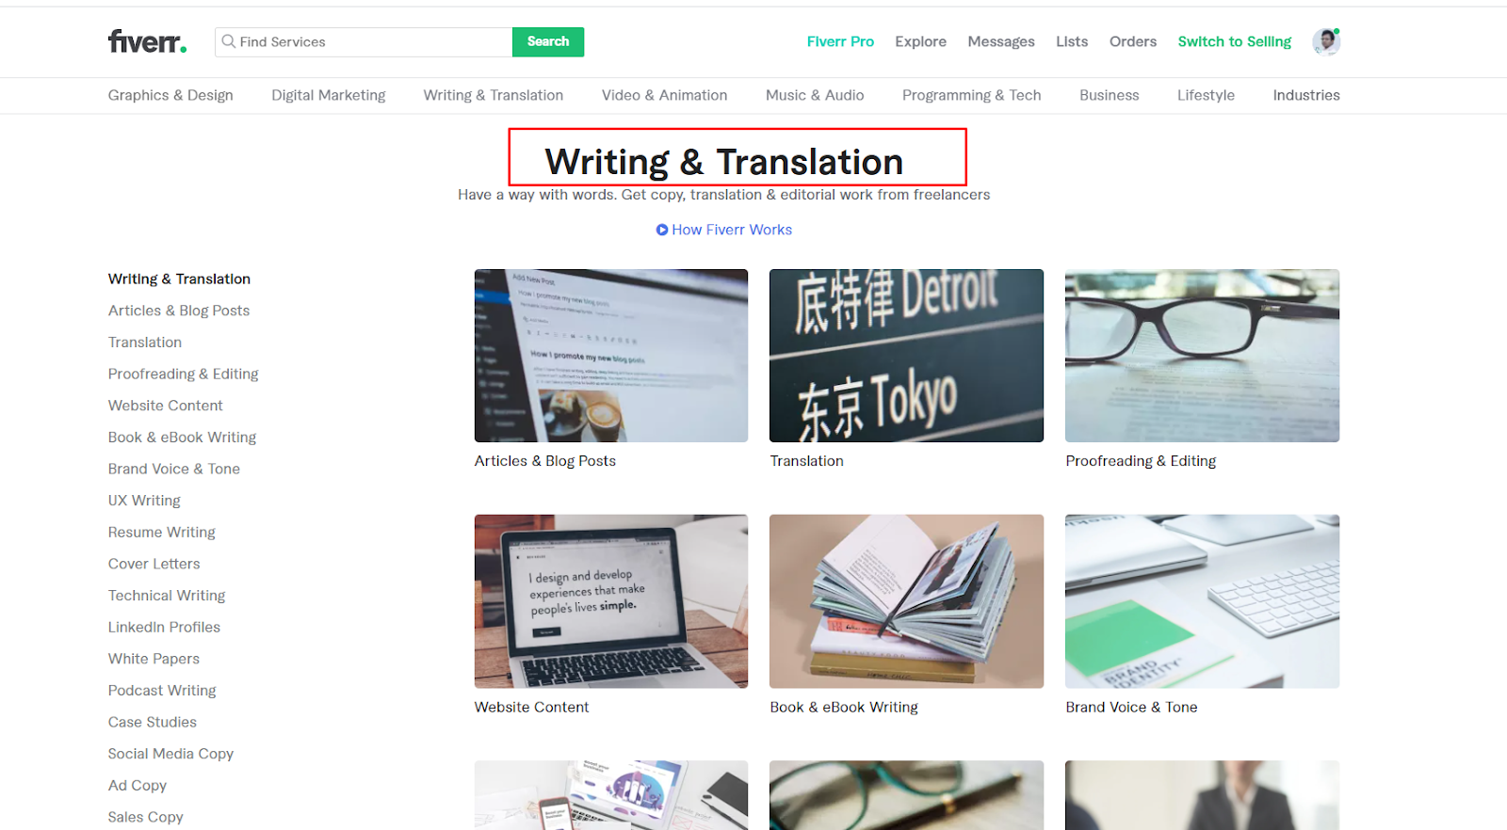Select Case Studies in sidebar
Image resolution: width=1507 pixels, height=830 pixels.
[153, 722]
